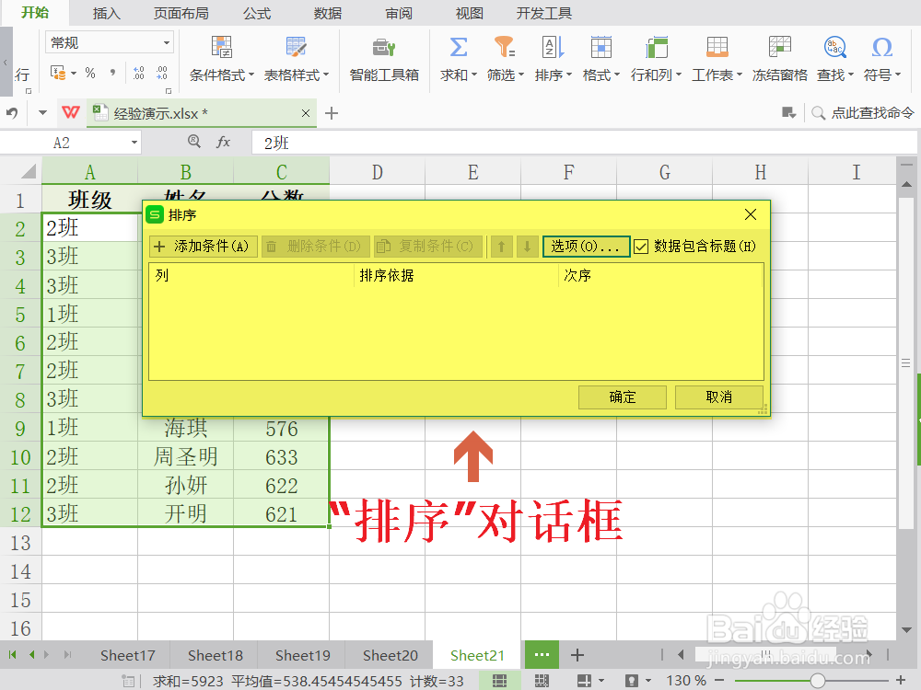
Task: Switch to normal view in status bar
Action: coord(499,681)
